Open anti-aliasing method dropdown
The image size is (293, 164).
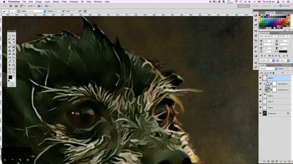click(285, 61)
